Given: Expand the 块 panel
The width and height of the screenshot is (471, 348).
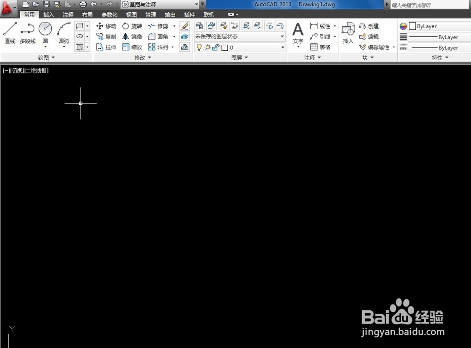Looking at the screenshot, I should 368,57.
